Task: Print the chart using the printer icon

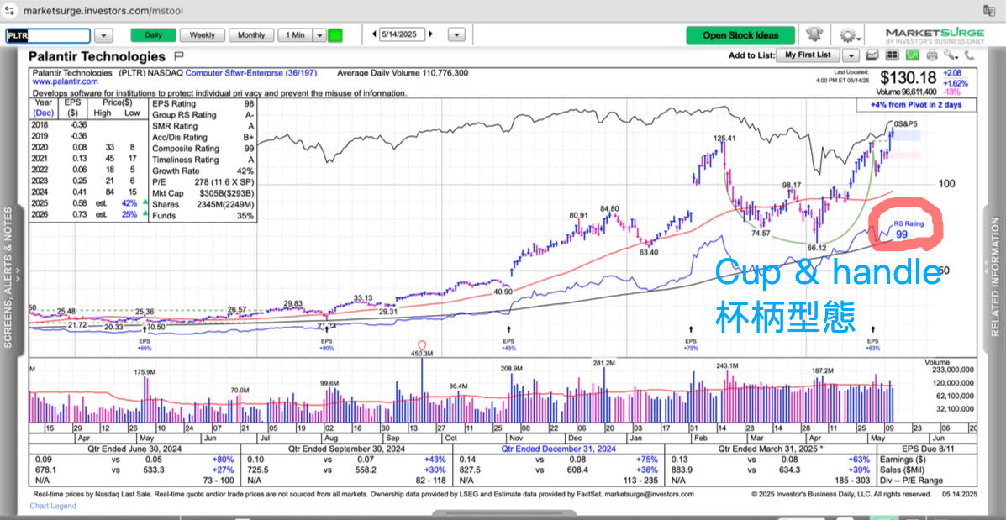Action: [x=932, y=55]
